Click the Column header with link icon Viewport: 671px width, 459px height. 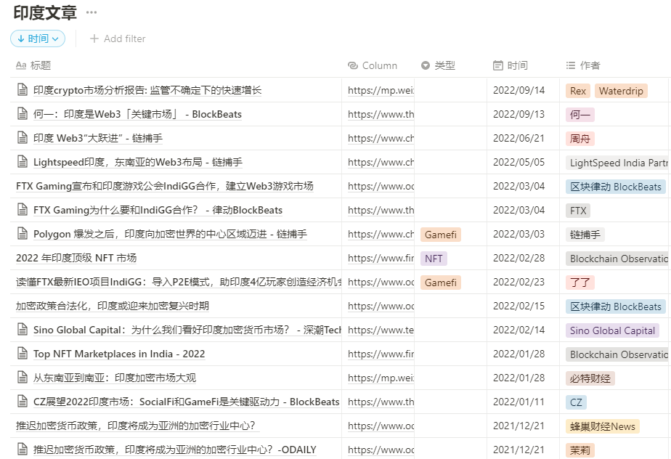[x=373, y=65]
